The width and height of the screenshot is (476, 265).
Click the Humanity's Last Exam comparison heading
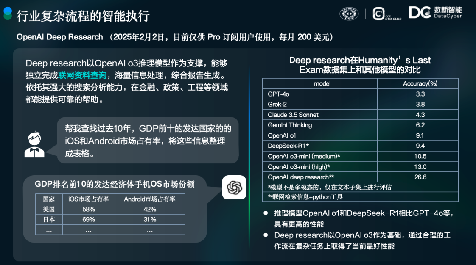(360, 65)
